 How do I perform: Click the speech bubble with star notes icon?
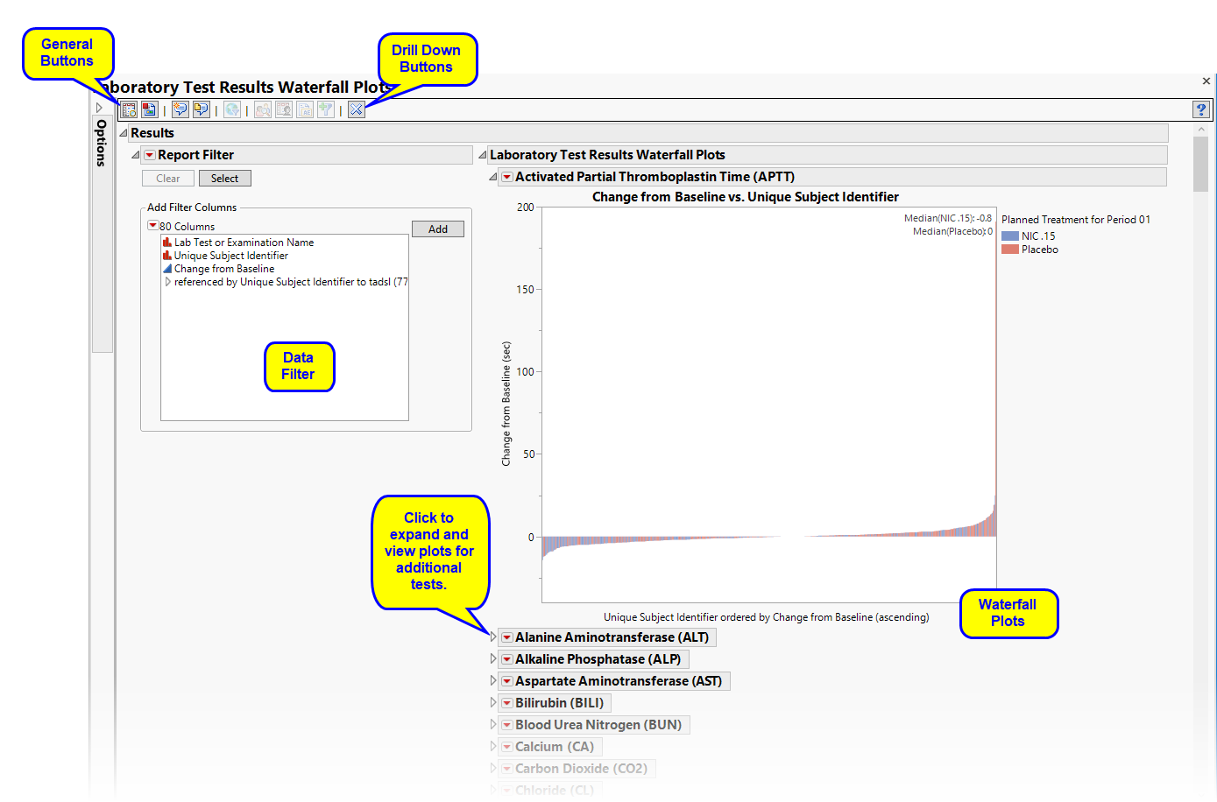point(180,109)
